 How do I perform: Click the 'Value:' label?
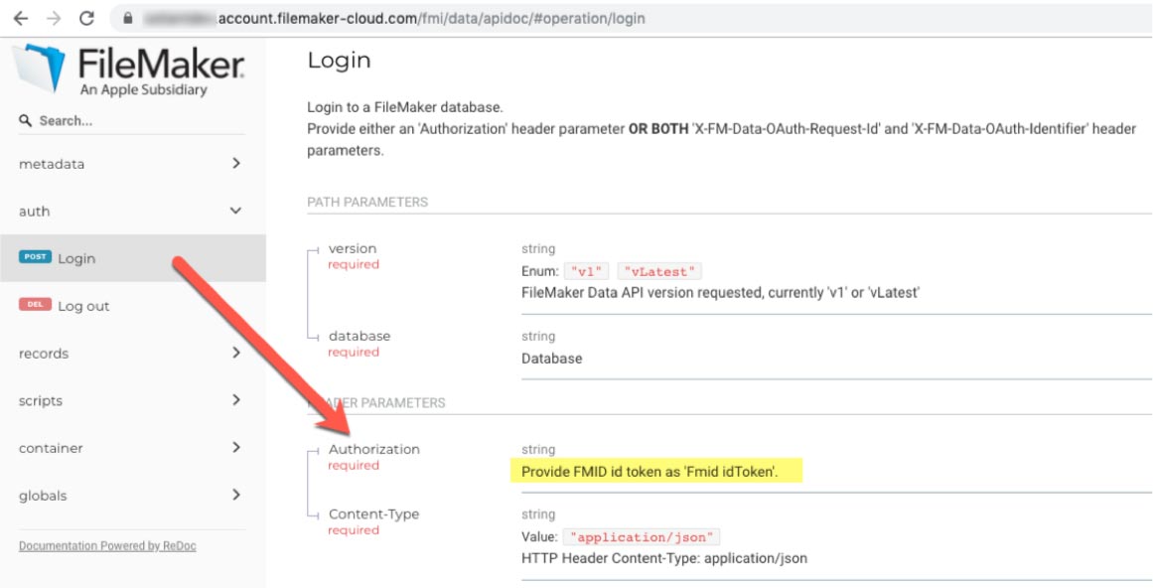click(539, 536)
